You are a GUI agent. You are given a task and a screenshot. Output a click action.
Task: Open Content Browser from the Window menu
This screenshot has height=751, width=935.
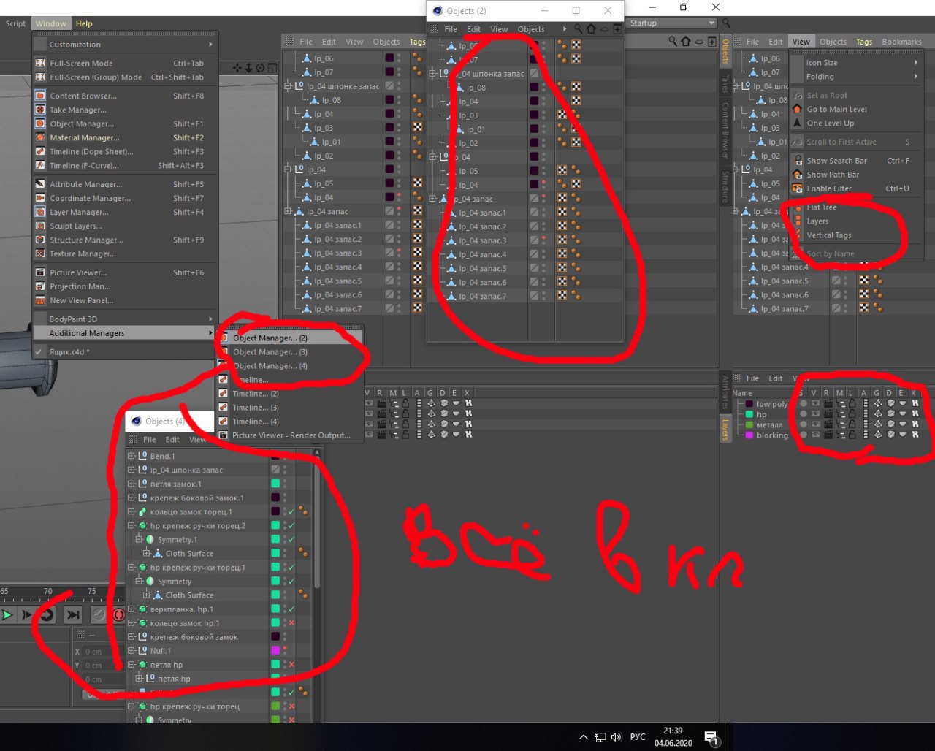[x=83, y=96]
